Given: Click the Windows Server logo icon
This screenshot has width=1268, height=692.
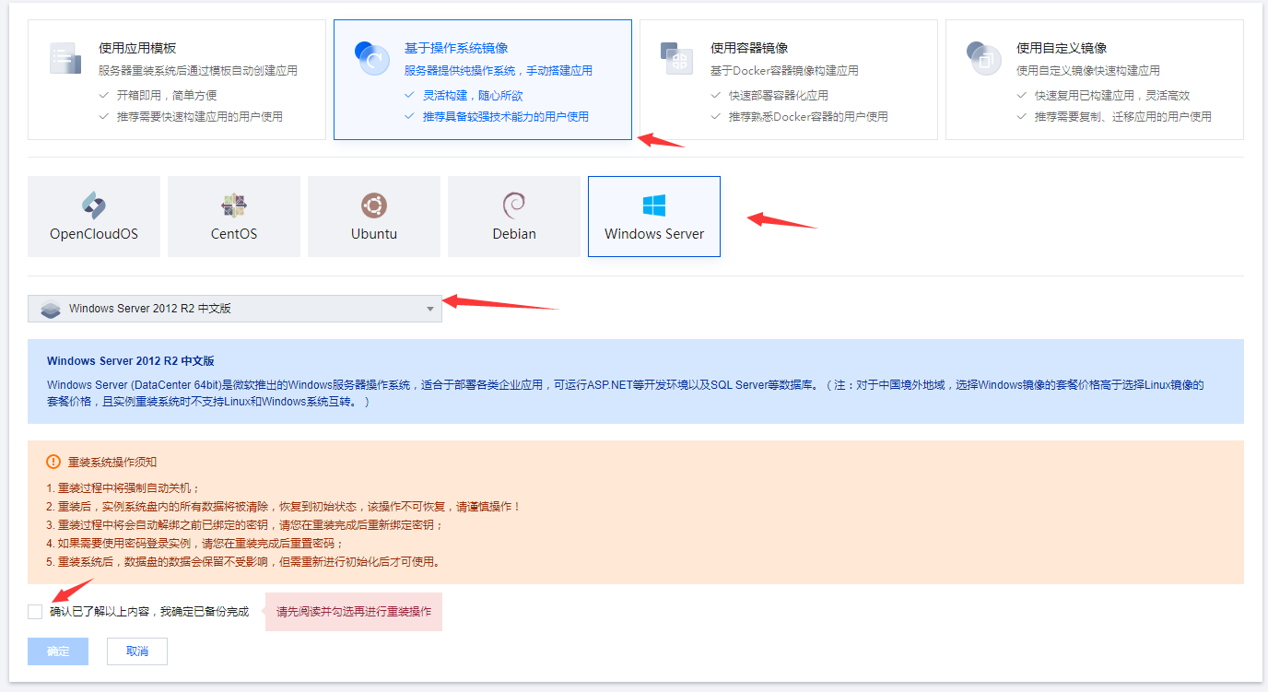Looking at the screenshot, I should pyautogui.click(x=654, y=205).
